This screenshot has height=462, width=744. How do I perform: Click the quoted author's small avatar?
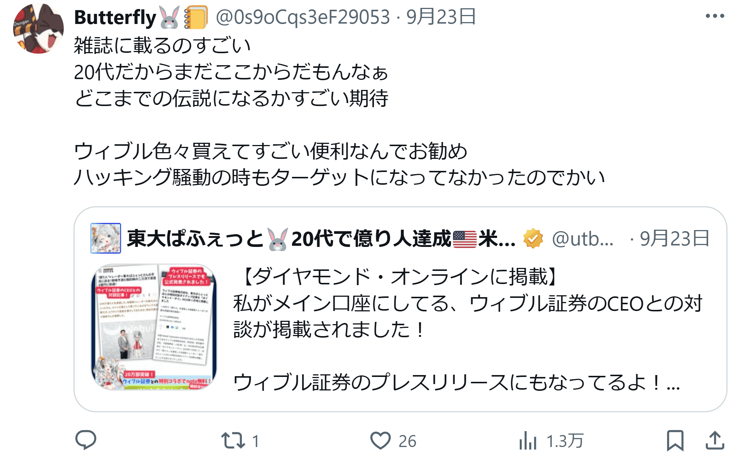(106, 238)
